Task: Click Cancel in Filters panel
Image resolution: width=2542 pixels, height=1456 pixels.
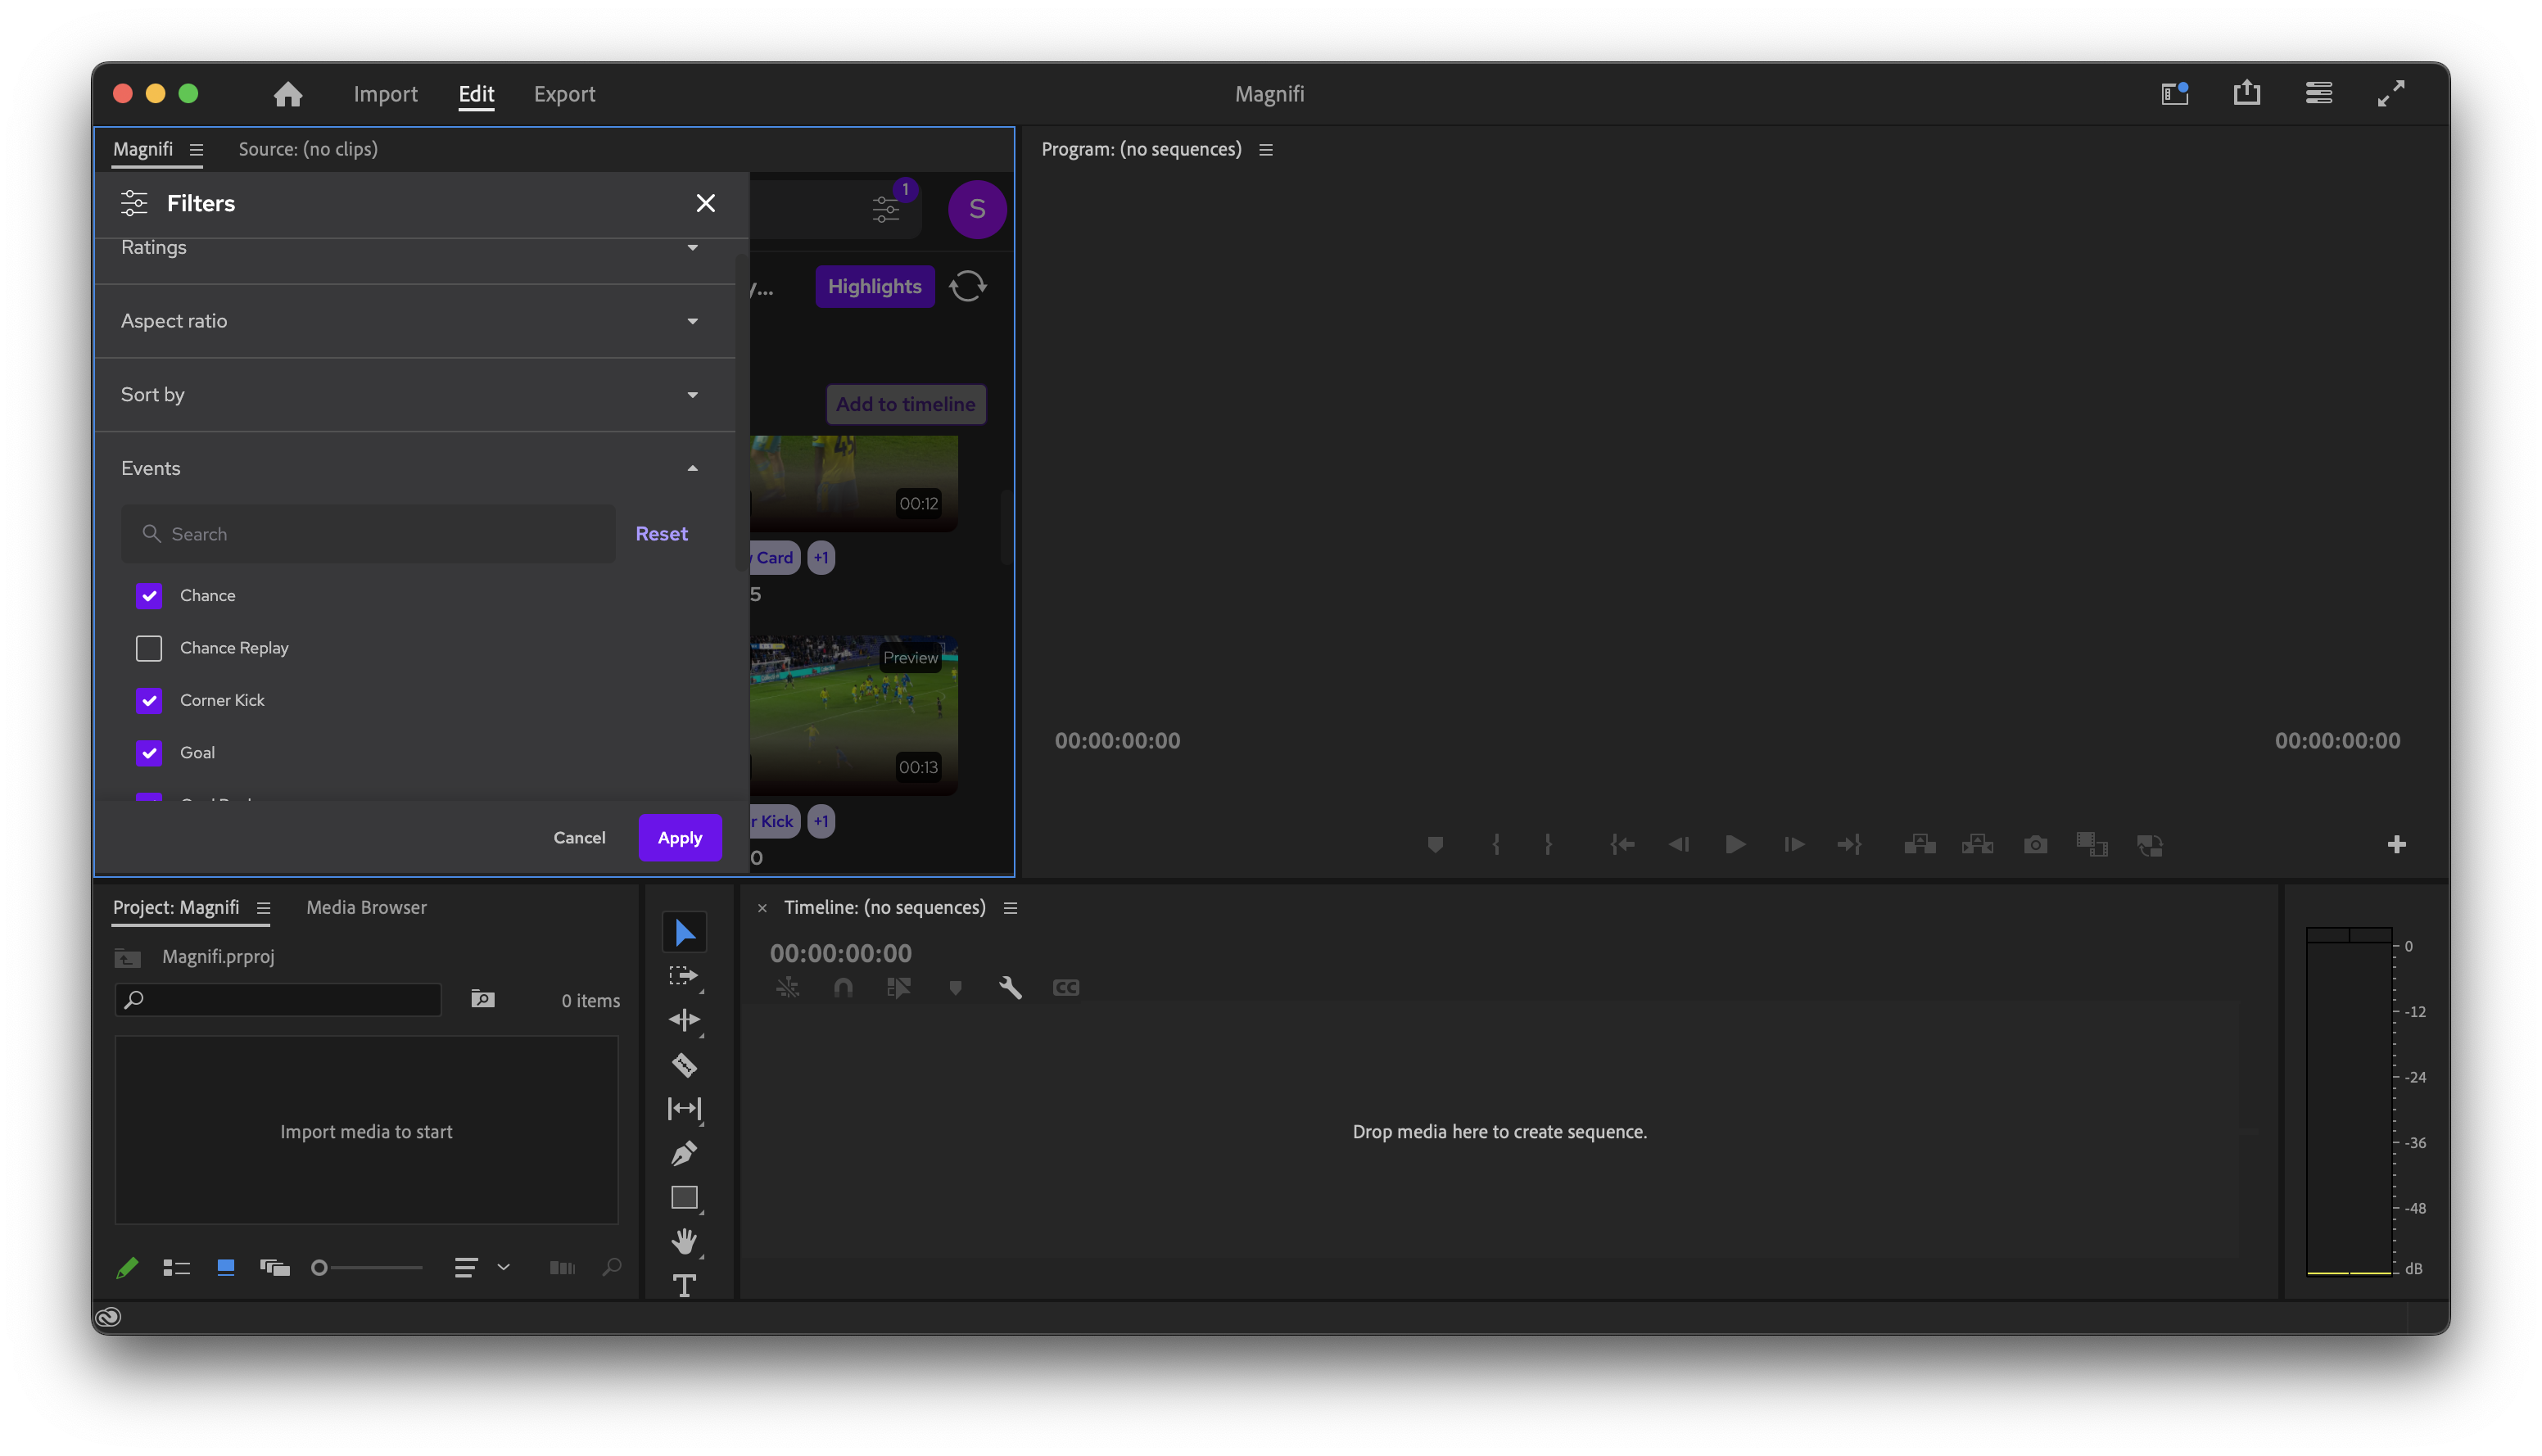Action: tap(579, 838)
